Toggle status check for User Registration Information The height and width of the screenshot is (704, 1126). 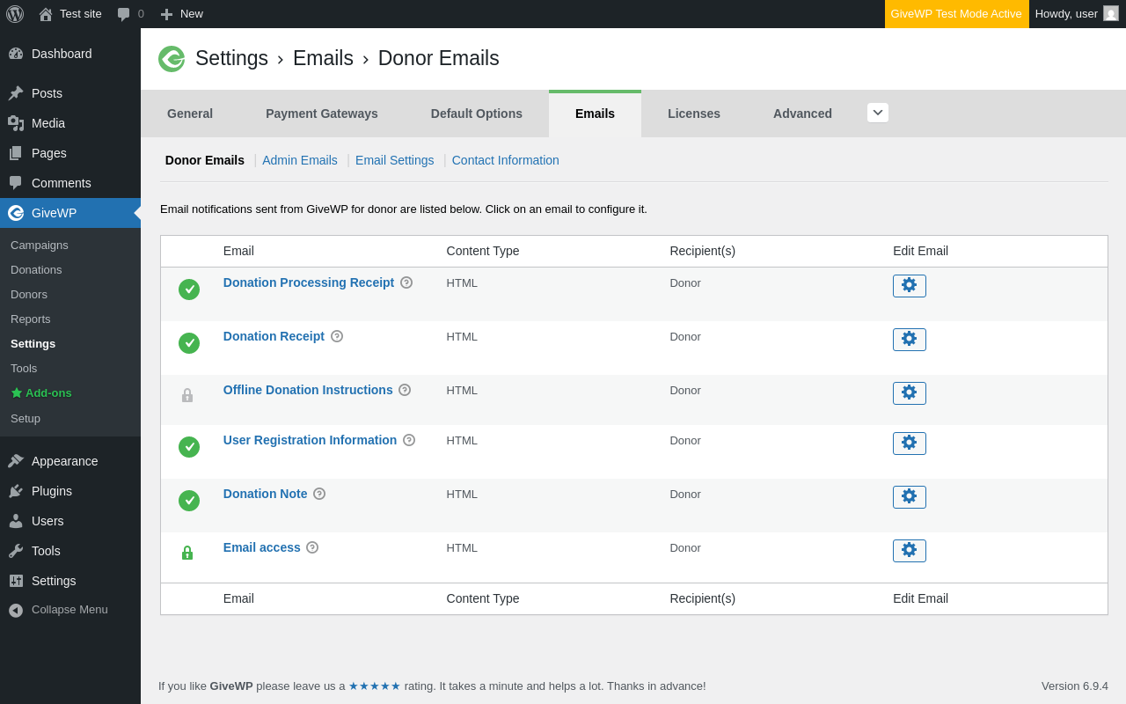189,447
